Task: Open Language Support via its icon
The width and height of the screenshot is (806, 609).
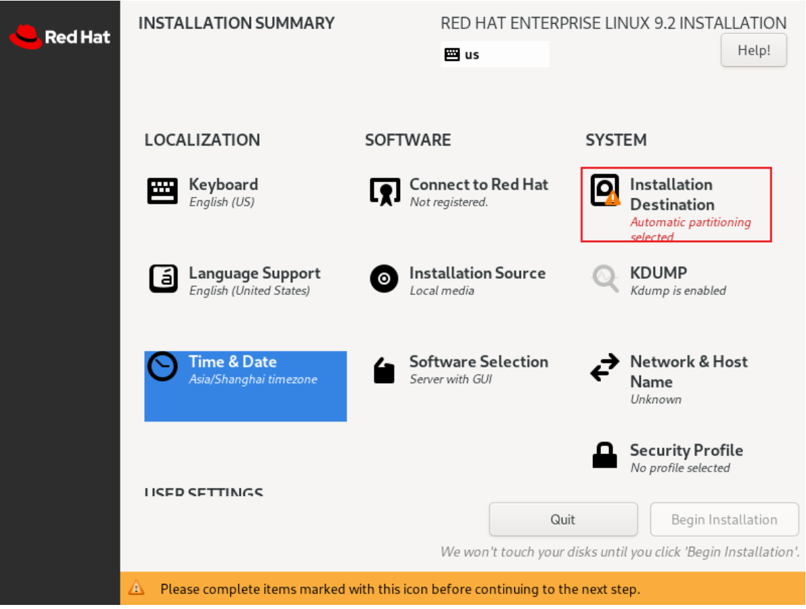Action: pos(164,279)
